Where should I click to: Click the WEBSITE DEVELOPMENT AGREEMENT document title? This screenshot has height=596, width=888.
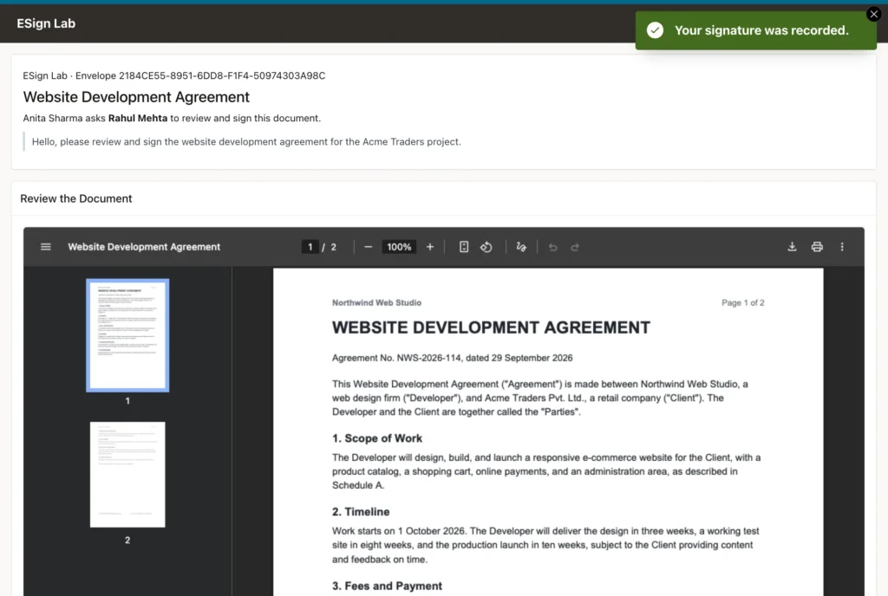pyautogui.click(x=491, y=327)
